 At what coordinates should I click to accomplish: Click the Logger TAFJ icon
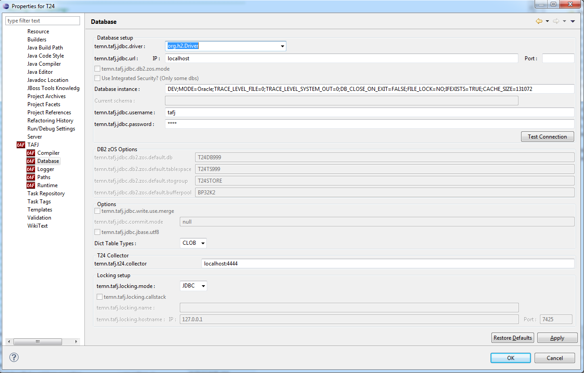click(x=31, y=169)
